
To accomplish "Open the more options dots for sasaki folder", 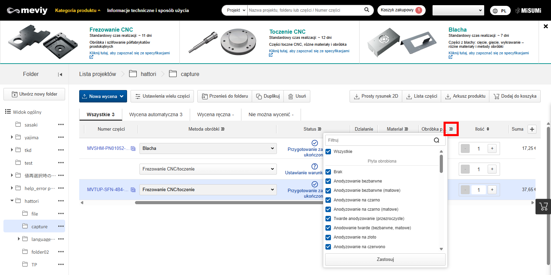I will 61,125.
